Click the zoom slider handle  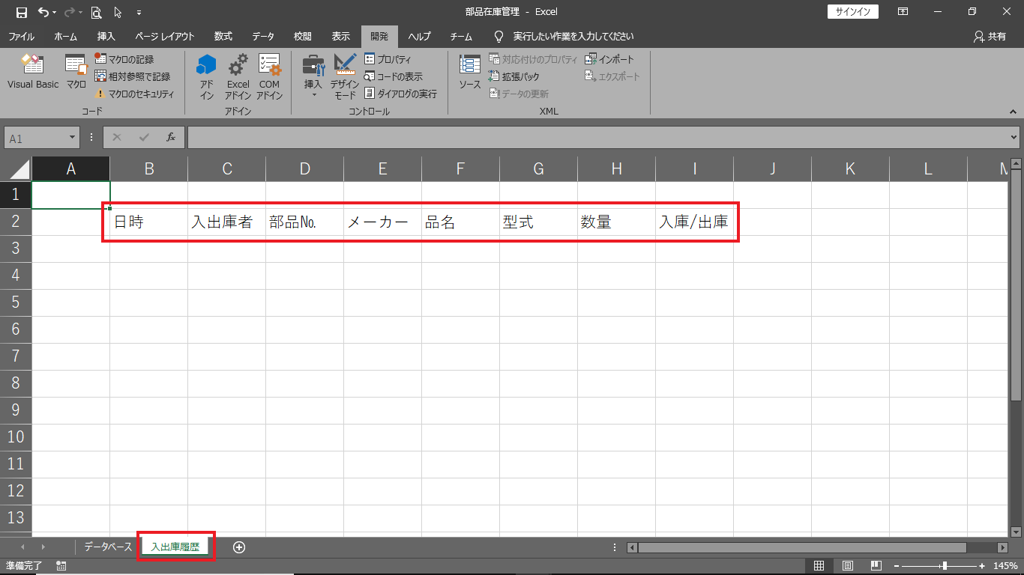coord(945,566)
